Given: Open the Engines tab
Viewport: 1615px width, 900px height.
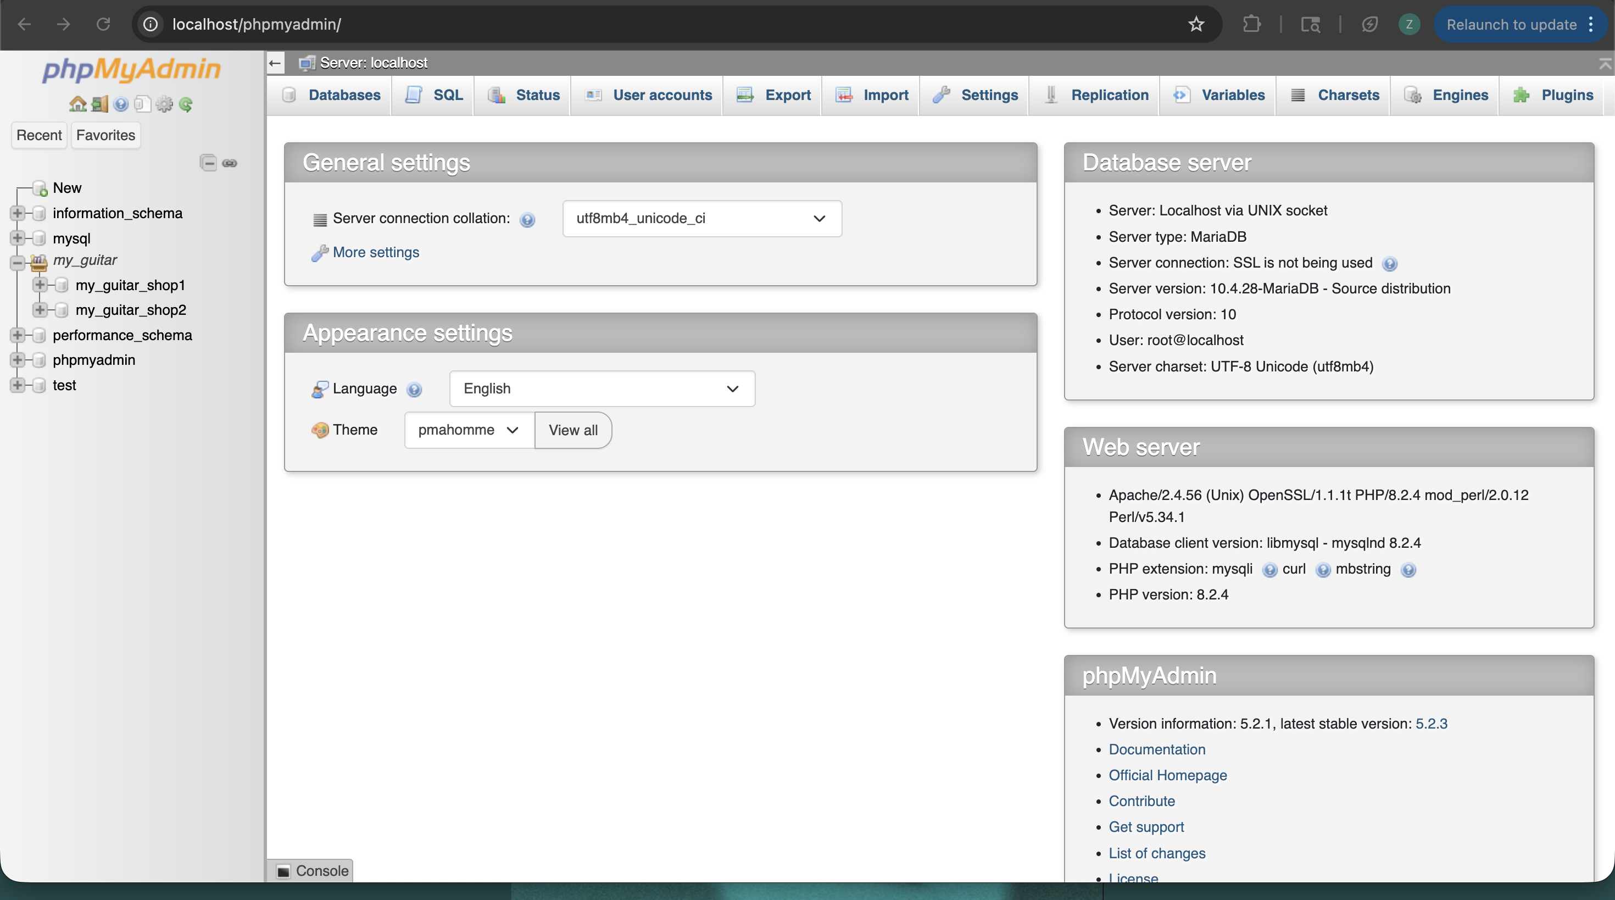Looking at the screenshot, I should click(1445, 96).
